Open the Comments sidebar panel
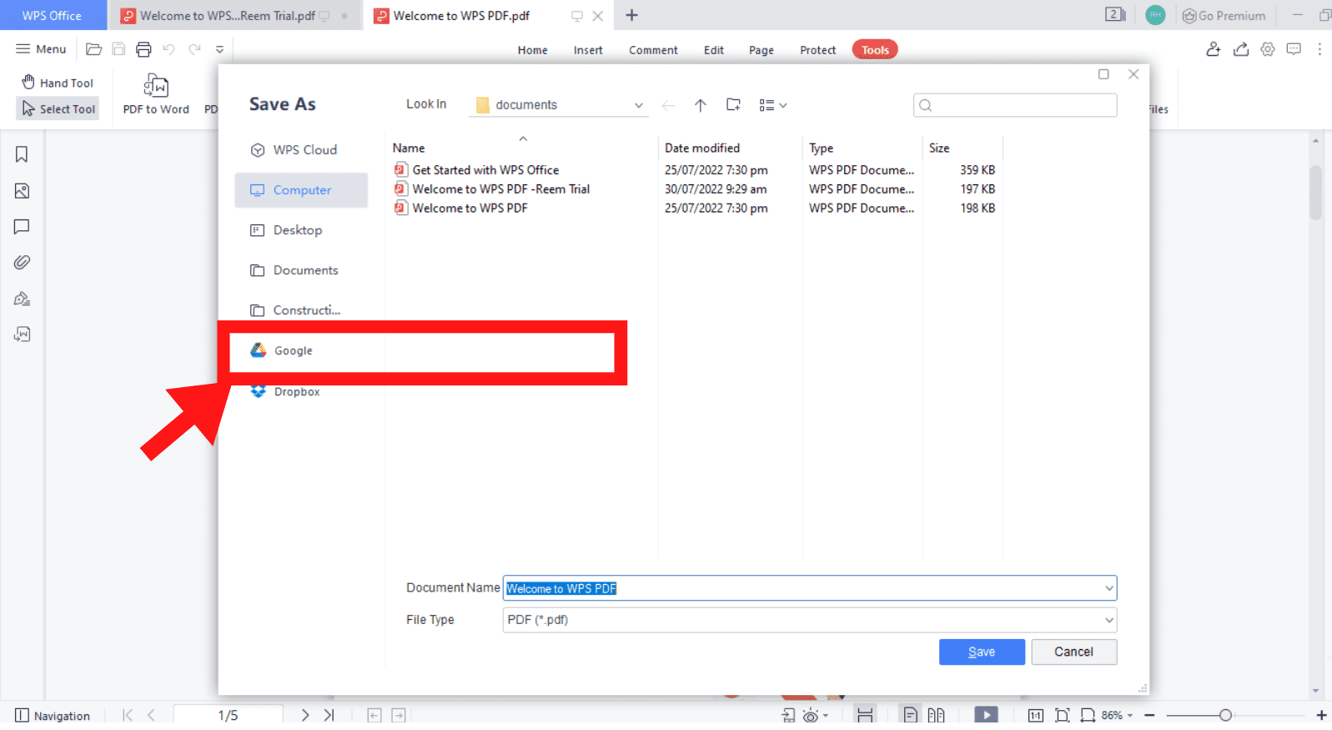The width and height of the screenshot is (1332, 730). point(22,227)
